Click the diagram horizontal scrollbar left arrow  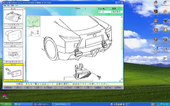coord(27,81)
